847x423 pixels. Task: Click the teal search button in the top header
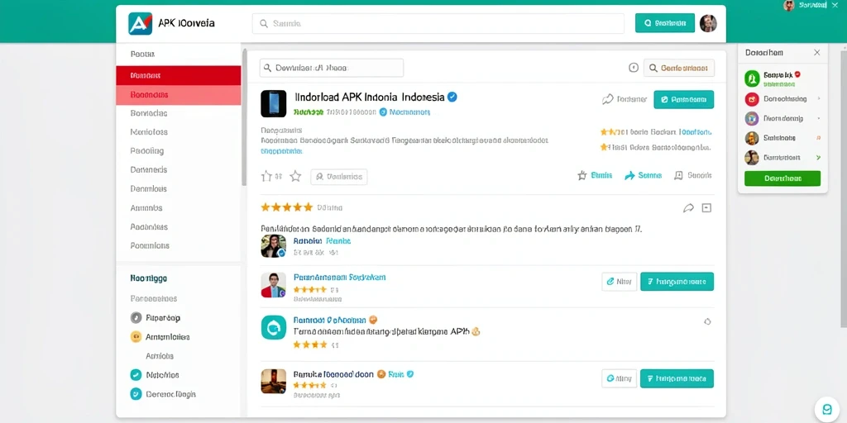[x=665, y=23]
